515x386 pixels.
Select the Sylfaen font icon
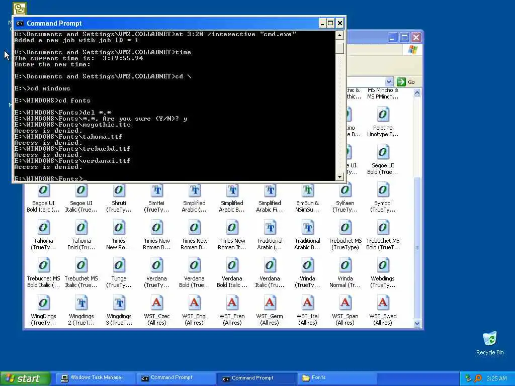pyautogui.click(x=345, y=190)
